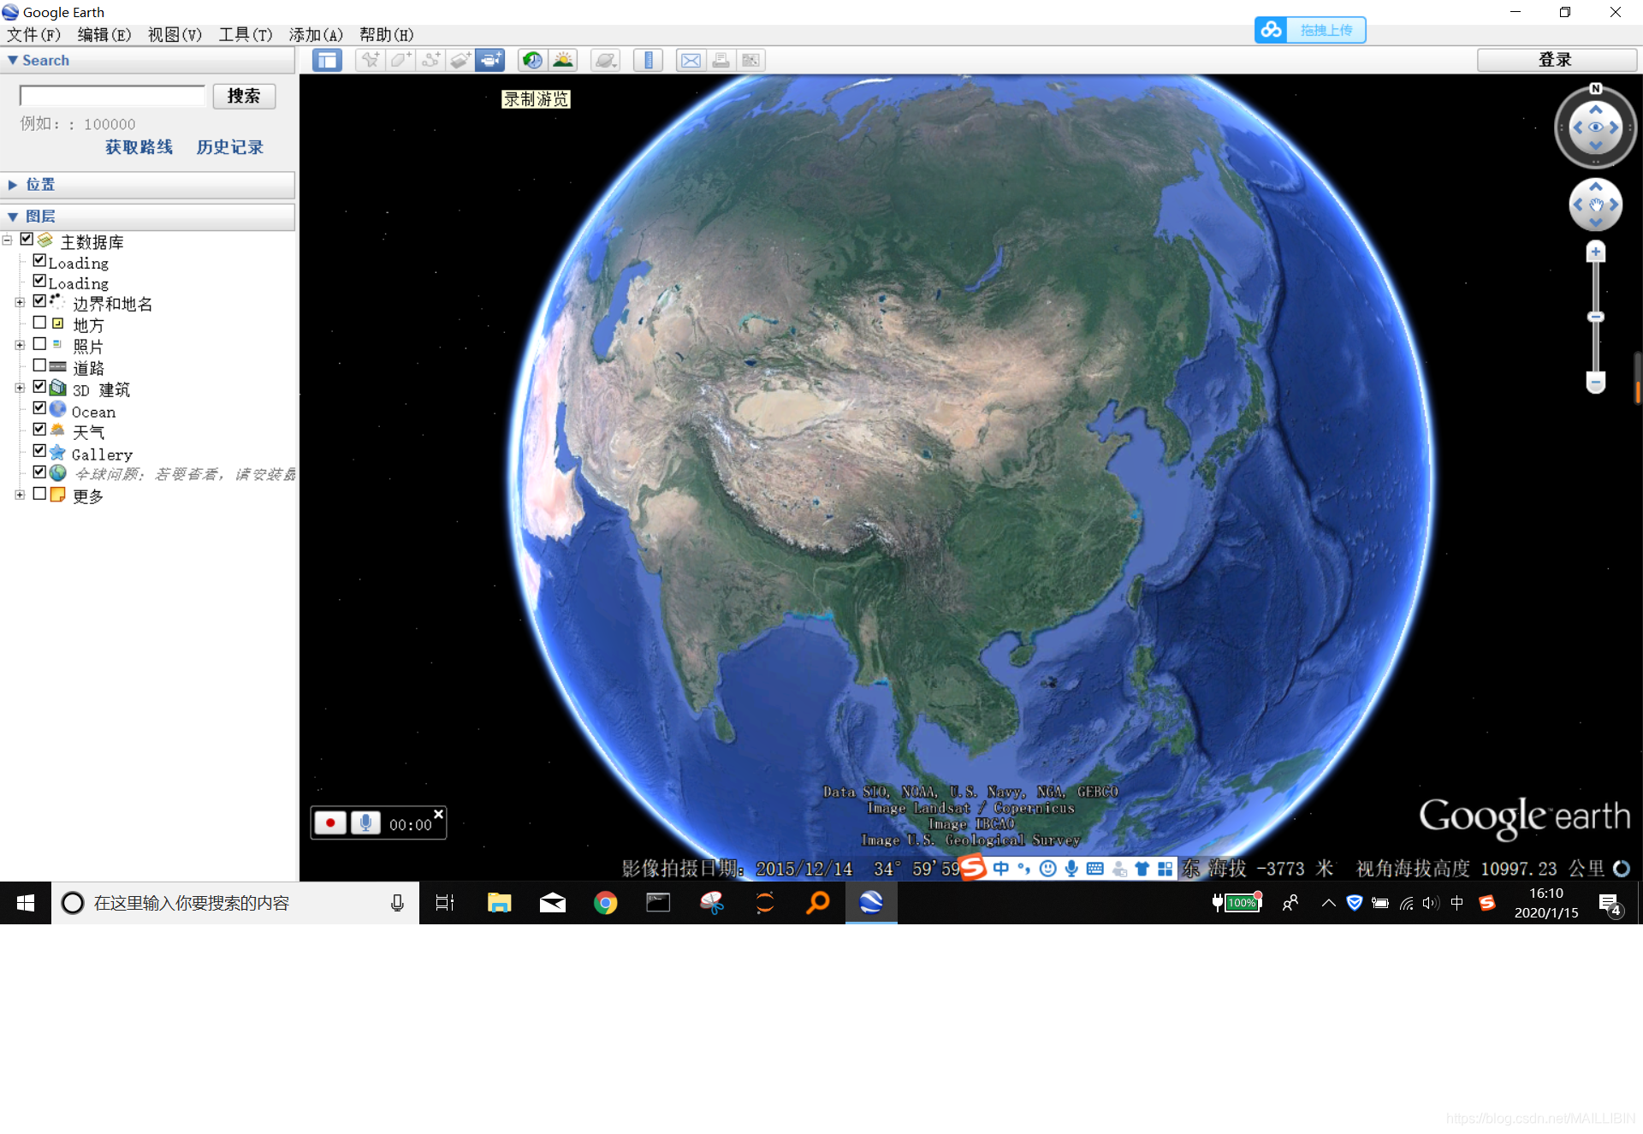
Task: Open the 工具(T) menu
Action: click(x=245, y=35)
